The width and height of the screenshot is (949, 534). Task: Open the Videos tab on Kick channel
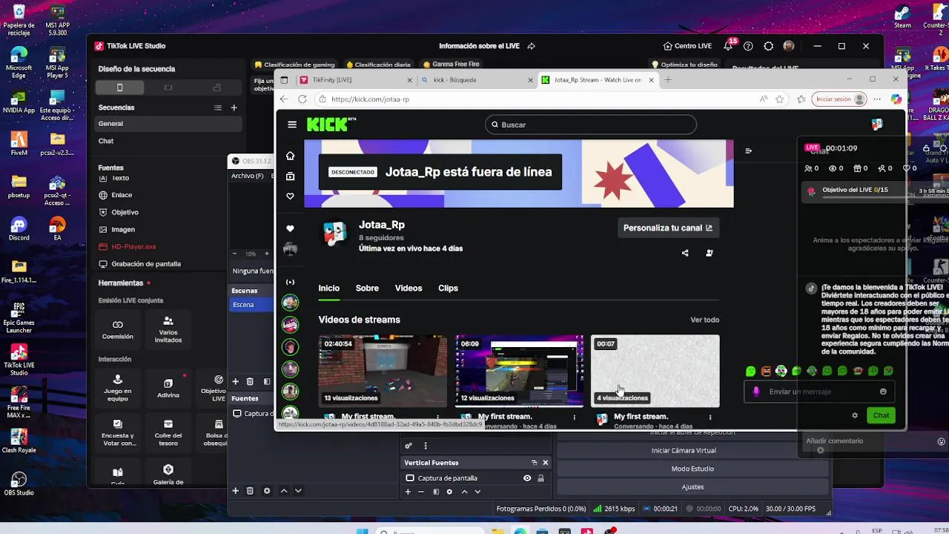pyautogui.click(x=409, y=288)
